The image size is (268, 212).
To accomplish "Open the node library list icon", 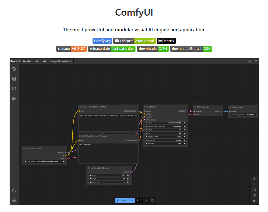I will 14,79.
